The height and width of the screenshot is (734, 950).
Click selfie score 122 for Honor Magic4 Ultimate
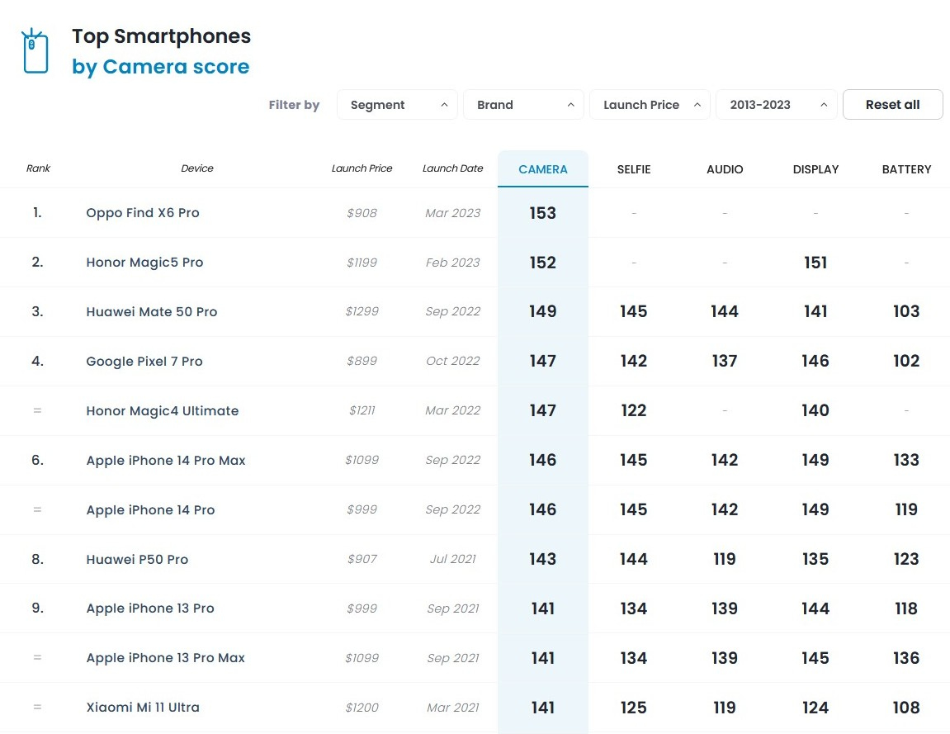(x=634, y=411)
